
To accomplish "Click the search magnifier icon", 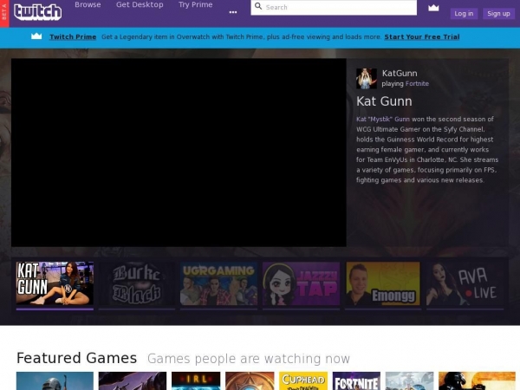I will 258,6.
